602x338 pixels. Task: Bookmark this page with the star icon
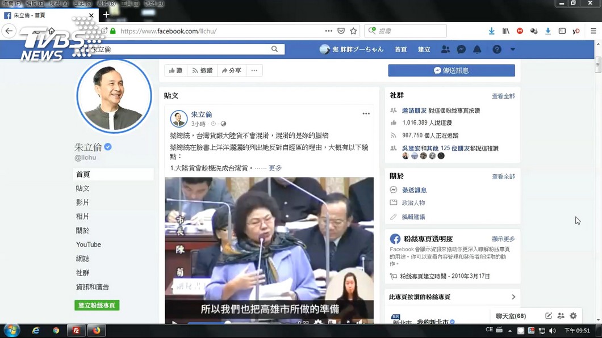(x=354, y=31)
